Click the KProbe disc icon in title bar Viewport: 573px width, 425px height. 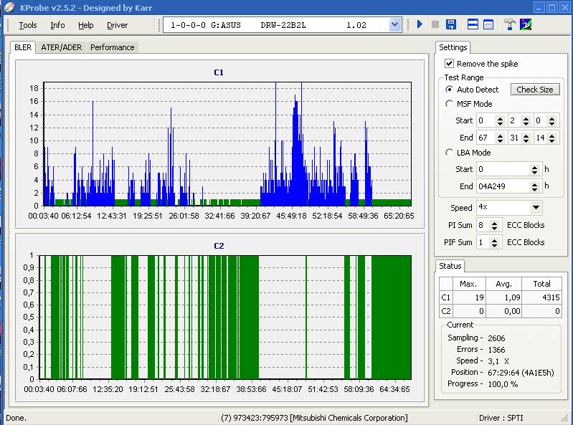(9, 7)
